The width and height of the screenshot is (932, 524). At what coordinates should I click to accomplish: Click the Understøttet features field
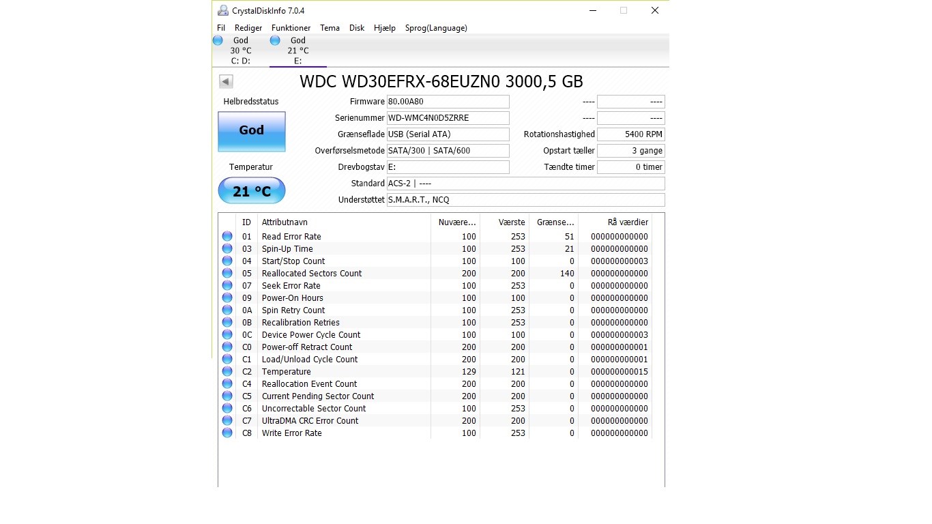coord(525,200)
